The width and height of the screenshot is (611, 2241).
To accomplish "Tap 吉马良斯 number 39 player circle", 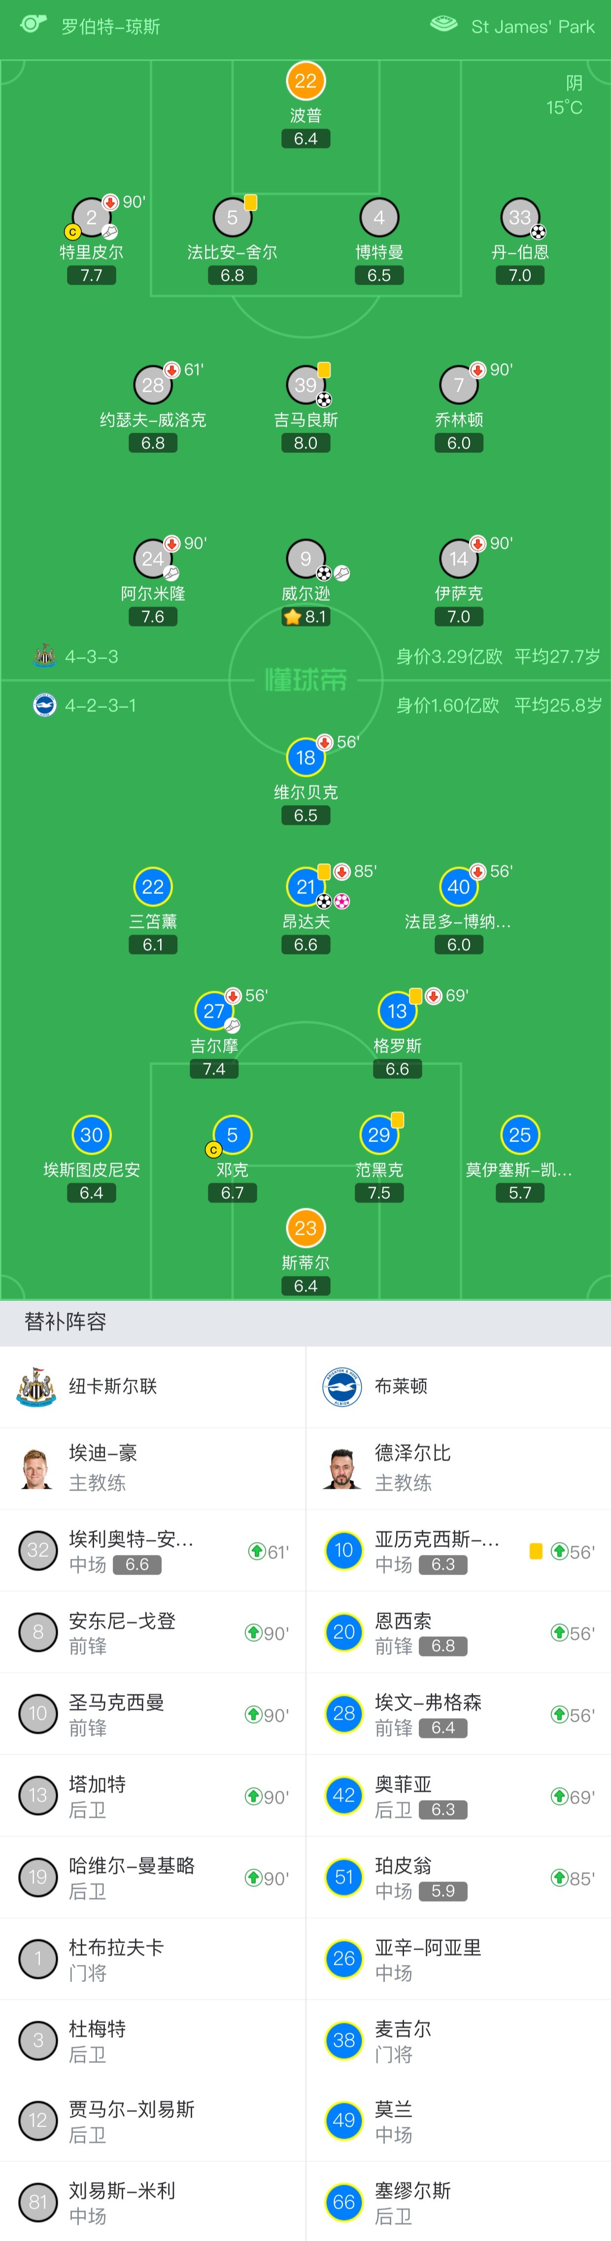I will 306,385.
